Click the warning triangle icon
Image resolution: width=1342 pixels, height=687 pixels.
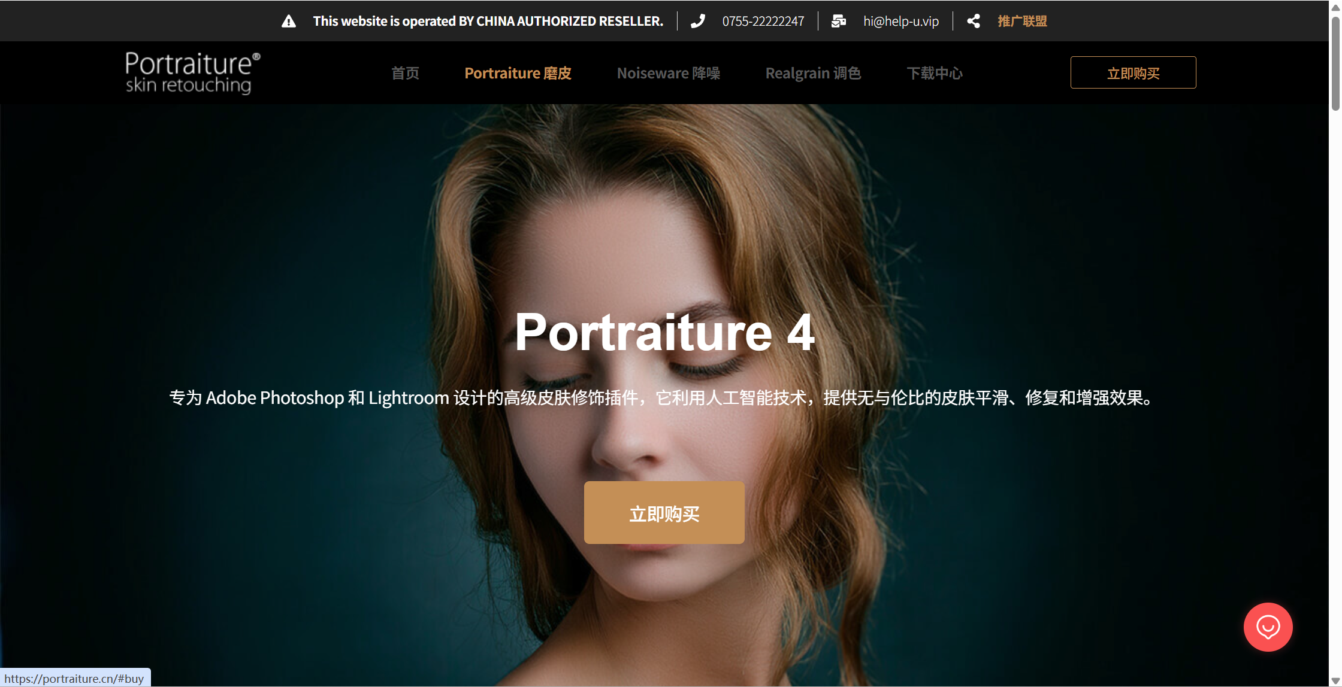(289, 22)
